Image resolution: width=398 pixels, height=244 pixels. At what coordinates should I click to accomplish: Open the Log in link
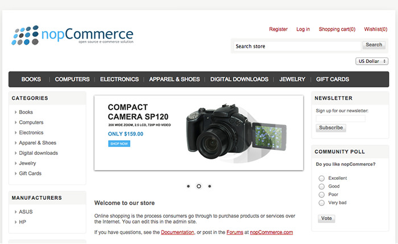(303, 29)
